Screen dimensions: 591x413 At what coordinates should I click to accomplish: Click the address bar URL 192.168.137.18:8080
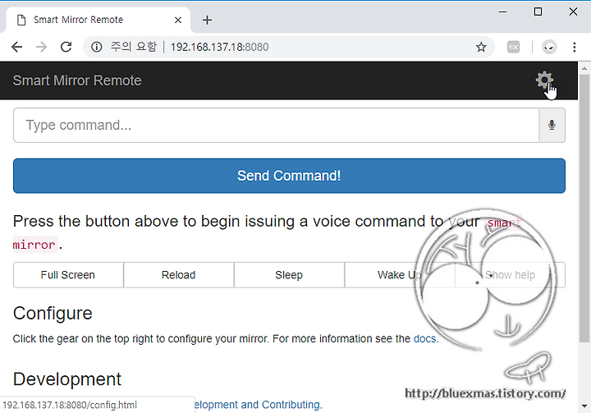[219, 47]
